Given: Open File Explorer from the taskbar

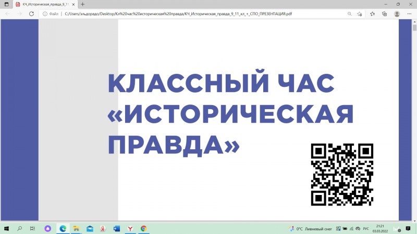Looking at the screenshot, I should coord(76,228).
